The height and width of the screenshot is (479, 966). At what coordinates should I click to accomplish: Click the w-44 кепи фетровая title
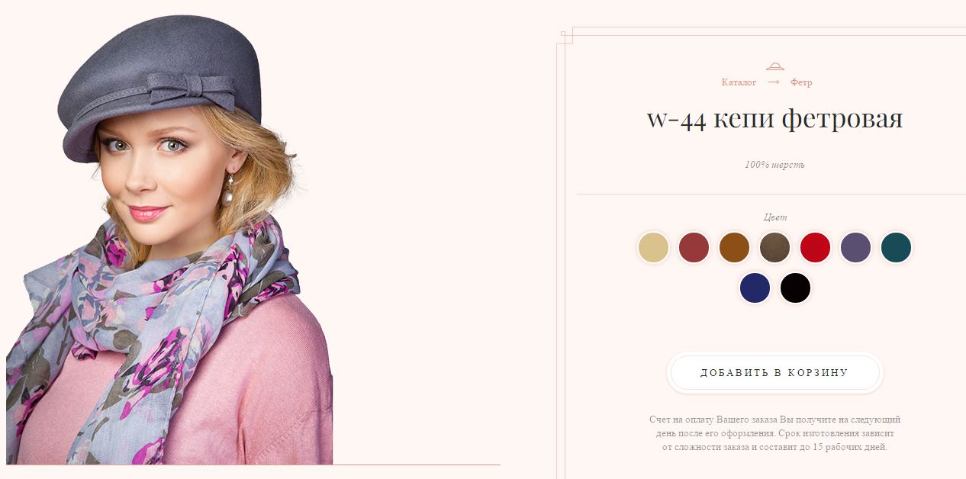[x=774, y=119]
